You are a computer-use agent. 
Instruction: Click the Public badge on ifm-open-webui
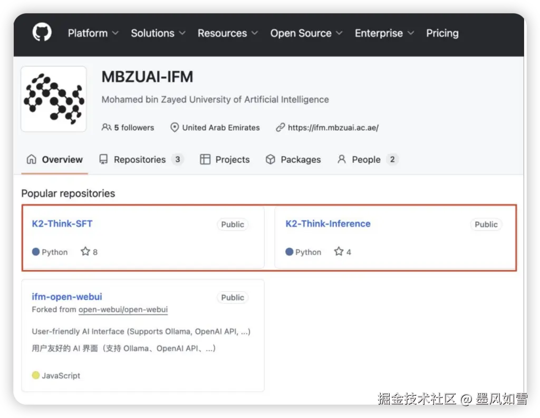pyautogui.click(x=233, y=297)
